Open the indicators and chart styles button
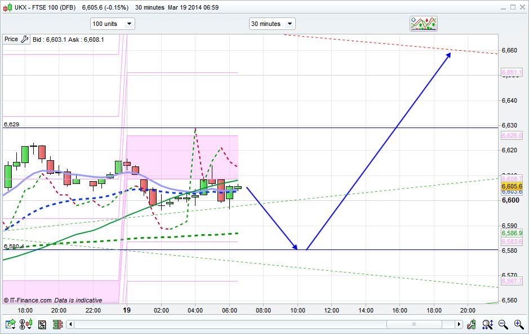Viewport: 529px width, 334px height. tap(423, 23)
